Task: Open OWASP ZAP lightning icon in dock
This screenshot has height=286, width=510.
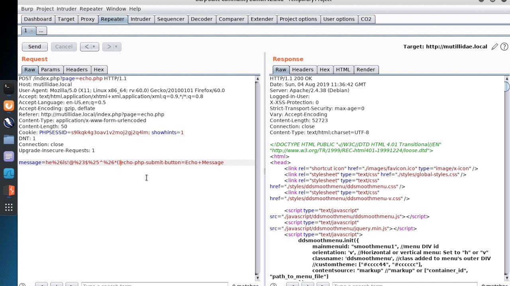Action: 9,122
